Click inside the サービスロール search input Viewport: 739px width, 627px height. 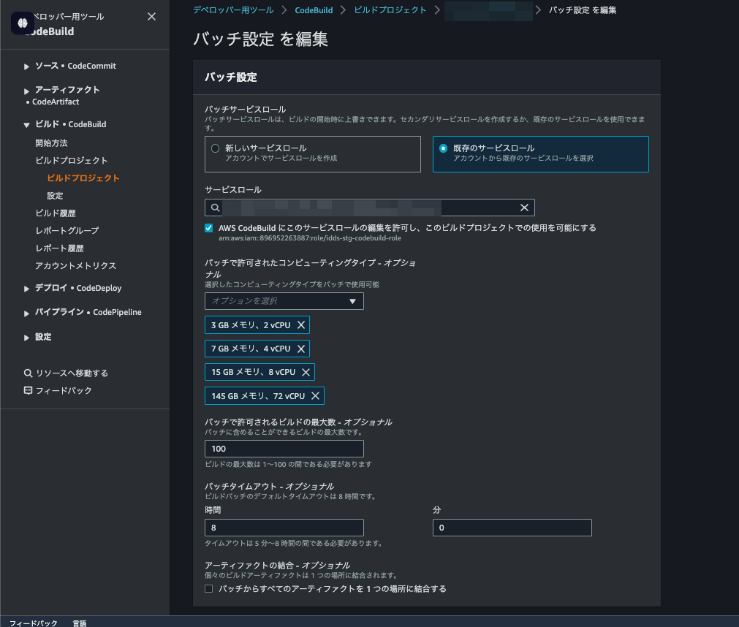[370, 208]
